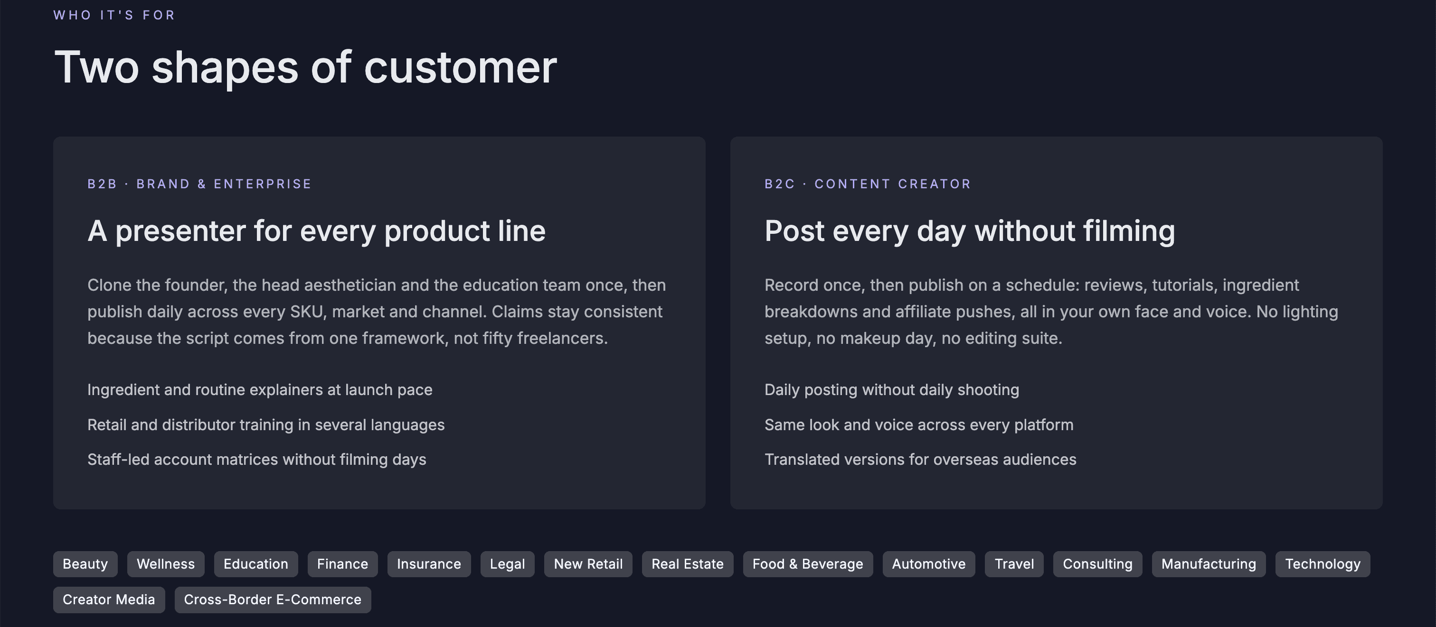This screenshot has height=627, width=1436.
Task: Click the 'B2C · Content Creator' label
Action: click(868, 184)
